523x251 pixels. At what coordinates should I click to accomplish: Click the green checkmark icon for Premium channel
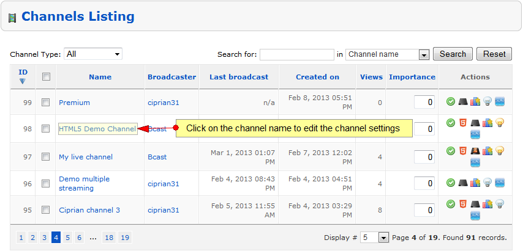451,102
